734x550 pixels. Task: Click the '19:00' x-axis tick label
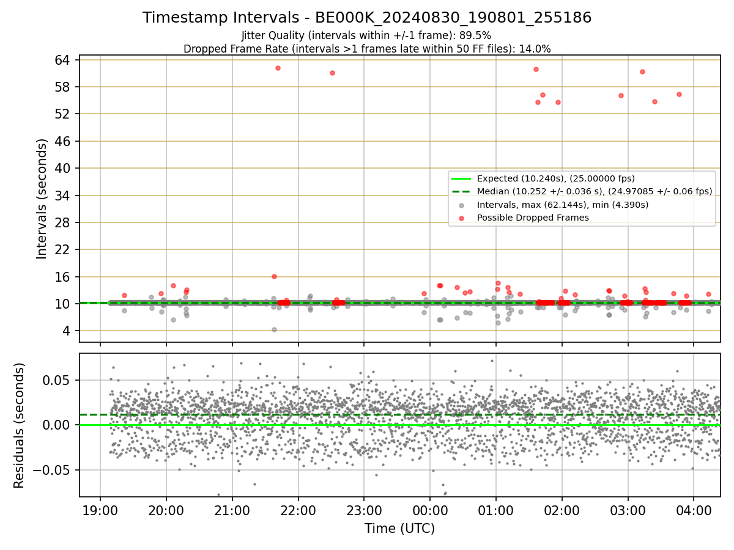(100, 510)
